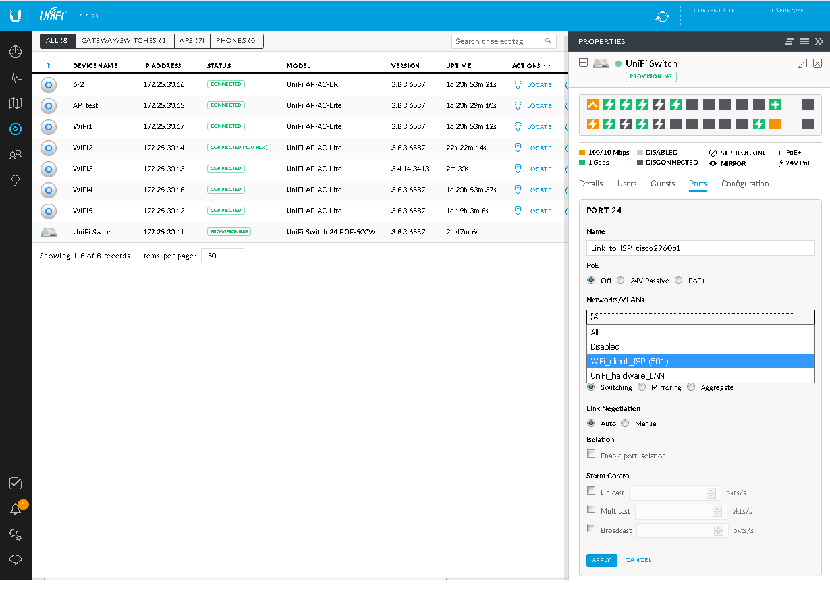Click the Cancel link

pyautogui.click(x=638, y=560)
